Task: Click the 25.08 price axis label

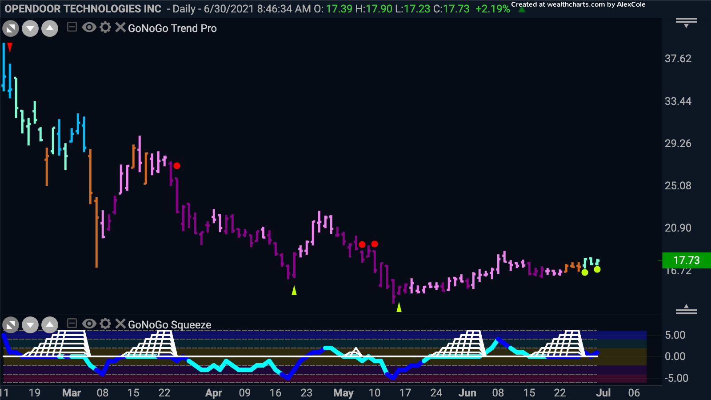Action: [x=678, y=186]
